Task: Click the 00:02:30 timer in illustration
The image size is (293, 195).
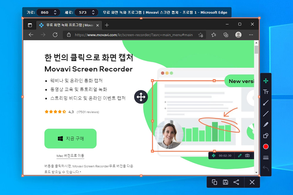Action: (x=225, y=156)
